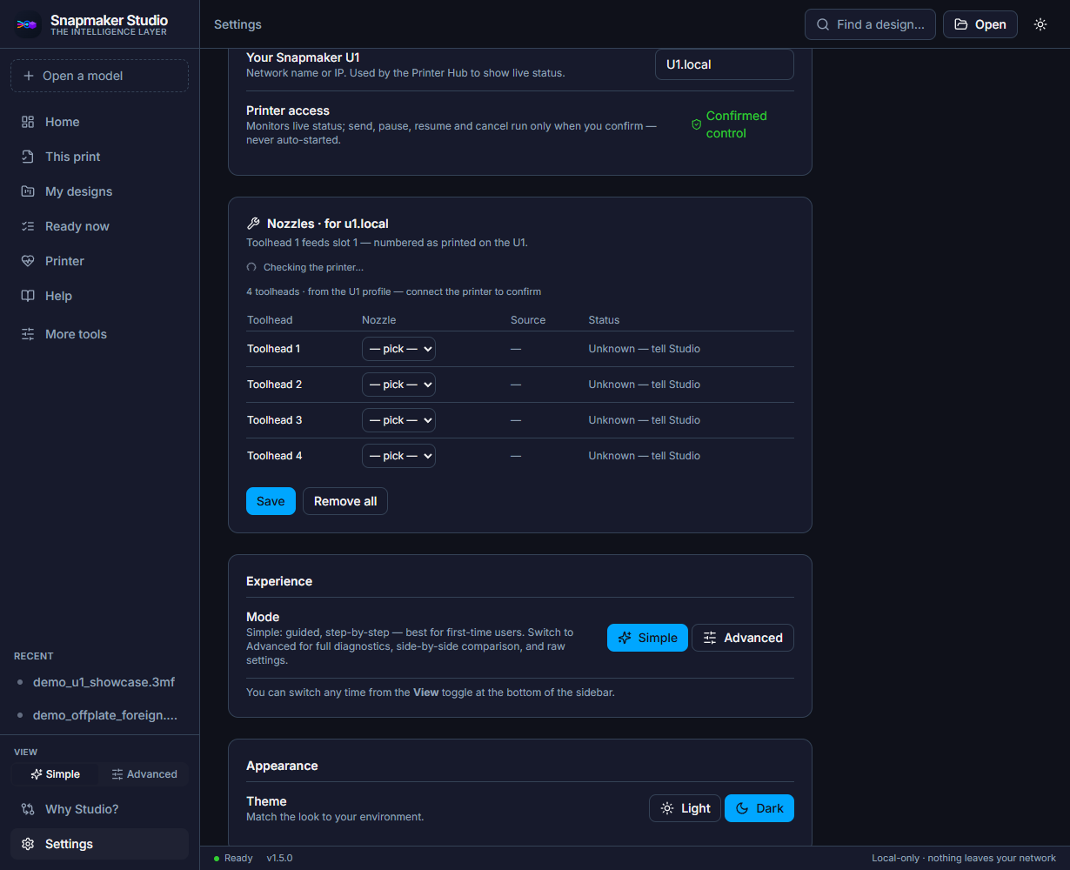Open recent file demo_offplate_foreign

click(99, 715)
